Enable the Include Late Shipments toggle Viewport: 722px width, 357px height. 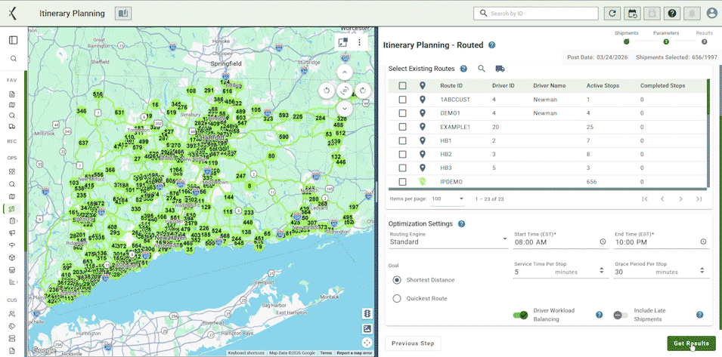[x=620, y=315]
